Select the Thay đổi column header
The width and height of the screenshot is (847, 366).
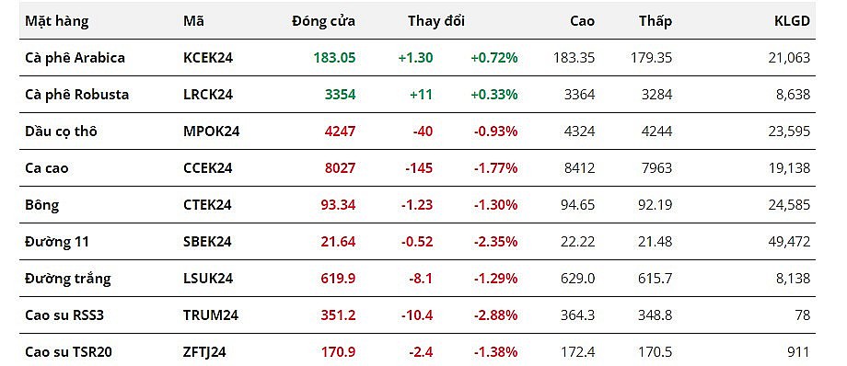click(435, 21)
